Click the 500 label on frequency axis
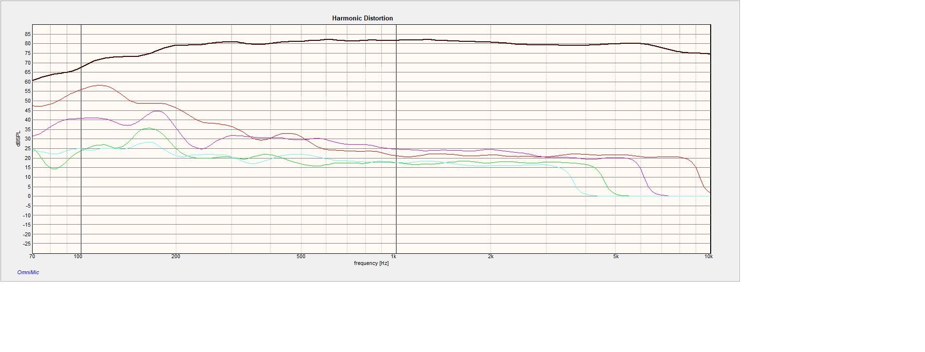The height and width of the screenshot is (352, 925). click(x=301, y=257)
